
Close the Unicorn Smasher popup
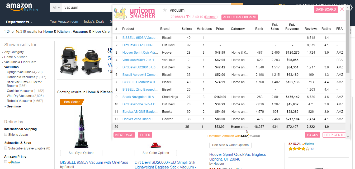(x=342, y=9)
